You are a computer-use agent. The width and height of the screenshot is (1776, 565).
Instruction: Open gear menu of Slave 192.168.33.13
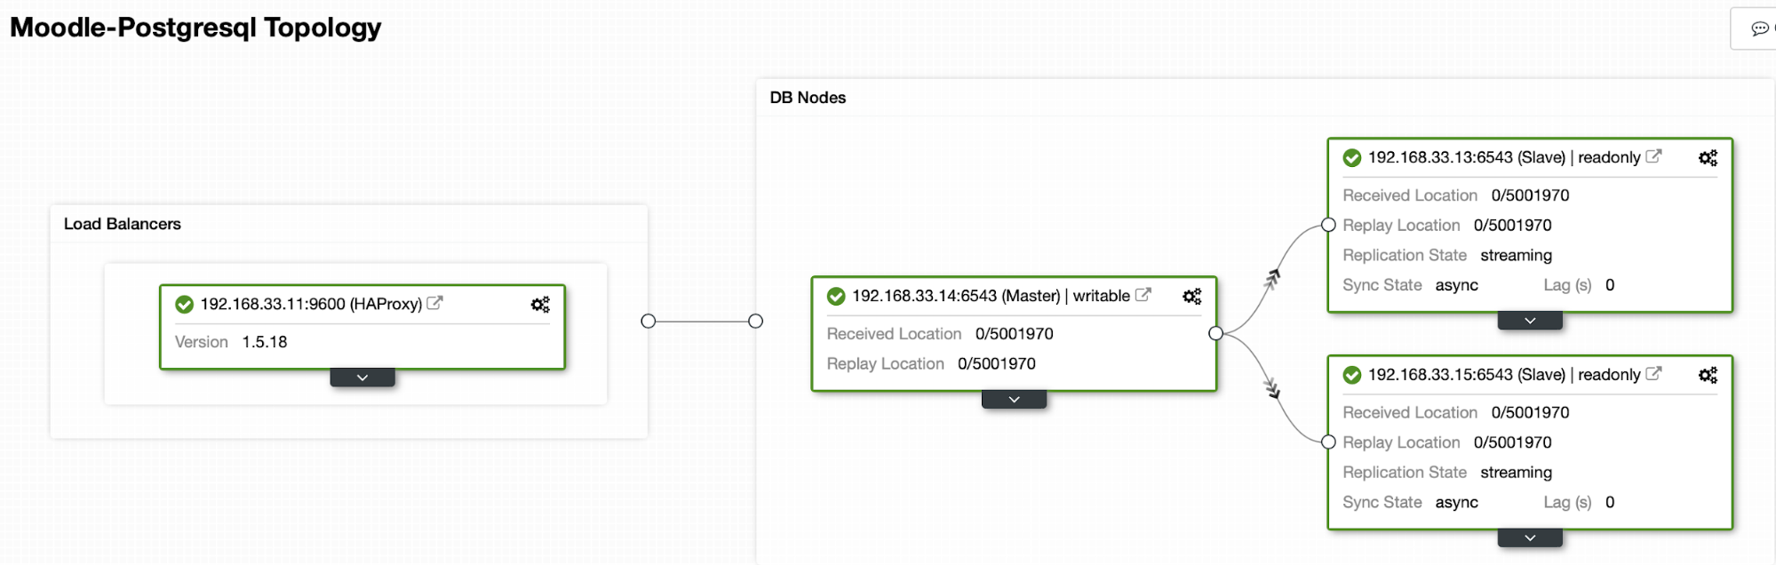pyautogui.click(x=1708, y=158)
